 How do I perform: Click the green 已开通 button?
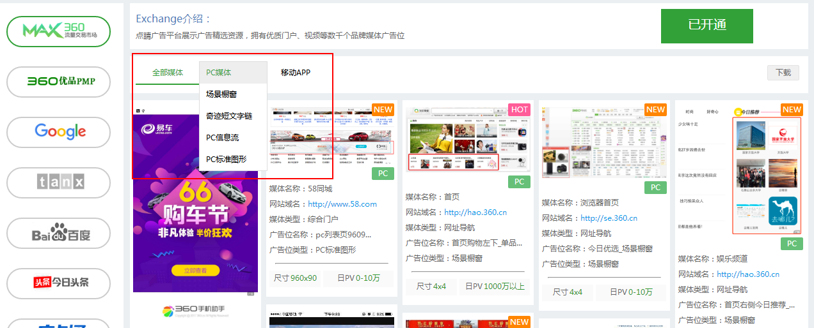(706, 26)
